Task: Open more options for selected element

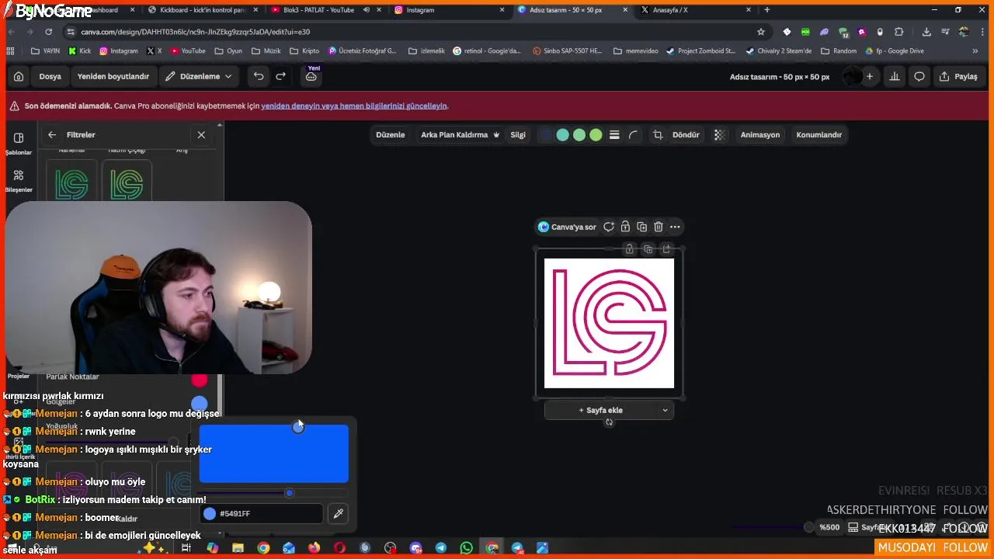Action: click(x=675, y=227)
